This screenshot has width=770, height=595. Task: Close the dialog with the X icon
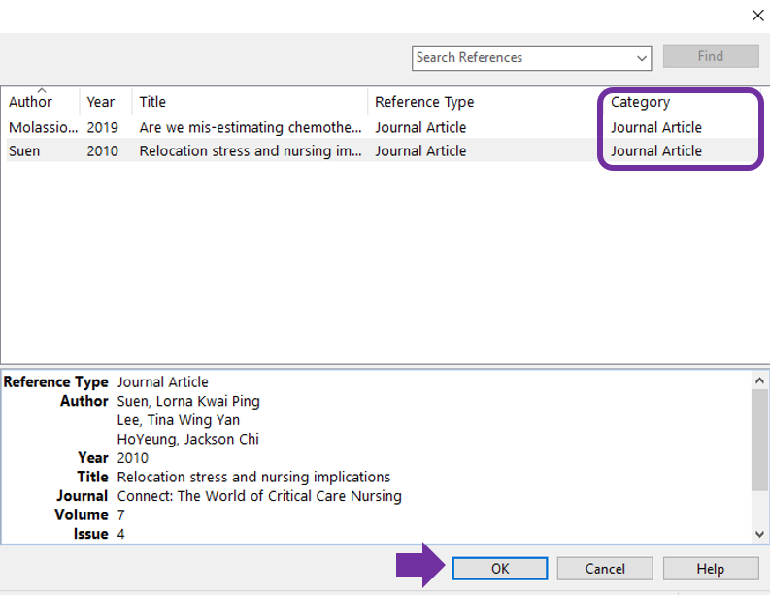(x=757, y=16)
